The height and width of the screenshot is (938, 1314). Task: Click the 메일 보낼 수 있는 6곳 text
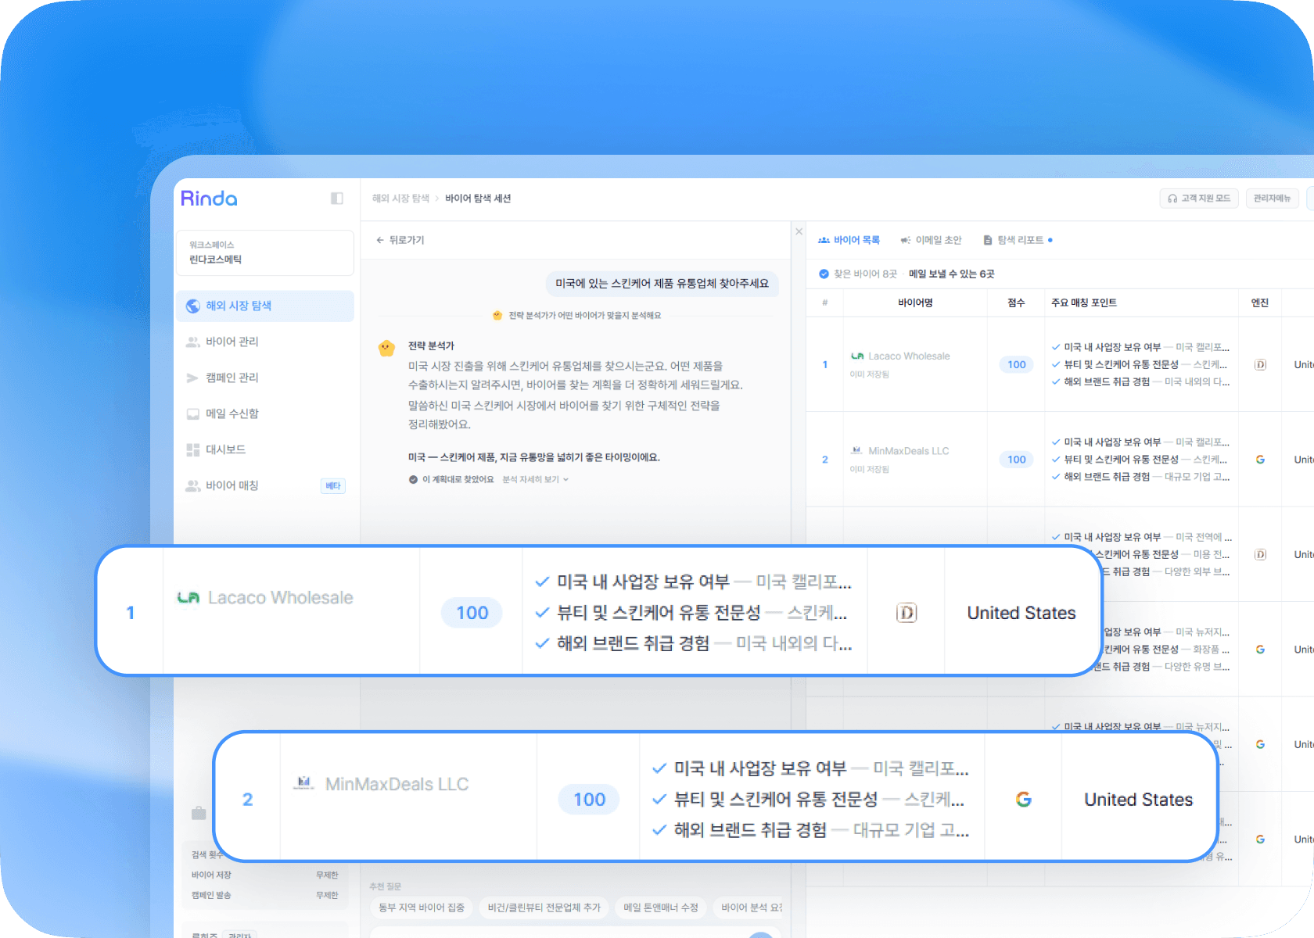[x=951, y=274]
